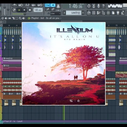This screenshot has width=127, height=127.
Task: Arm the record button
Action: (30, 10)
